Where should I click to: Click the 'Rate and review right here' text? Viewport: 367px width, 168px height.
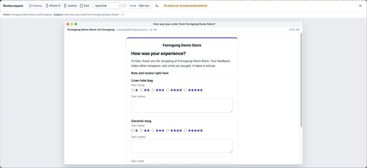(150, 73)
